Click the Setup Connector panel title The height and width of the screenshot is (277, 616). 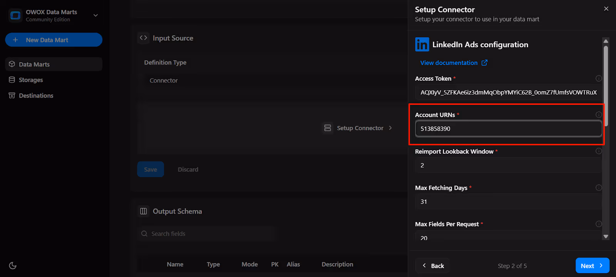(445, 10)
